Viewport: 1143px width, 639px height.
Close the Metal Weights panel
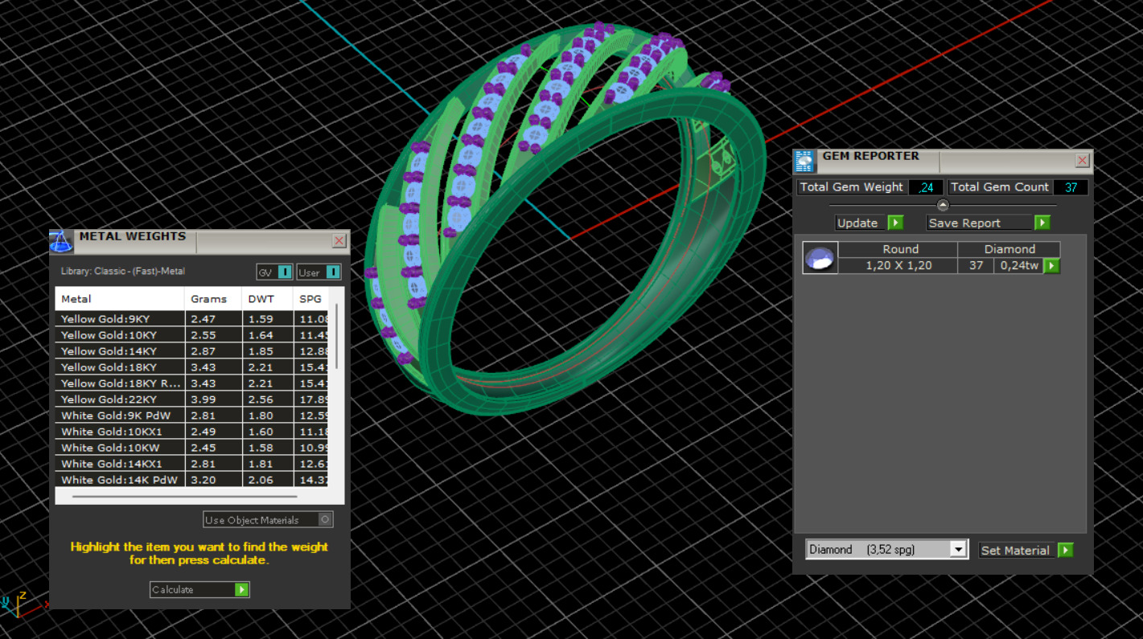339,241
